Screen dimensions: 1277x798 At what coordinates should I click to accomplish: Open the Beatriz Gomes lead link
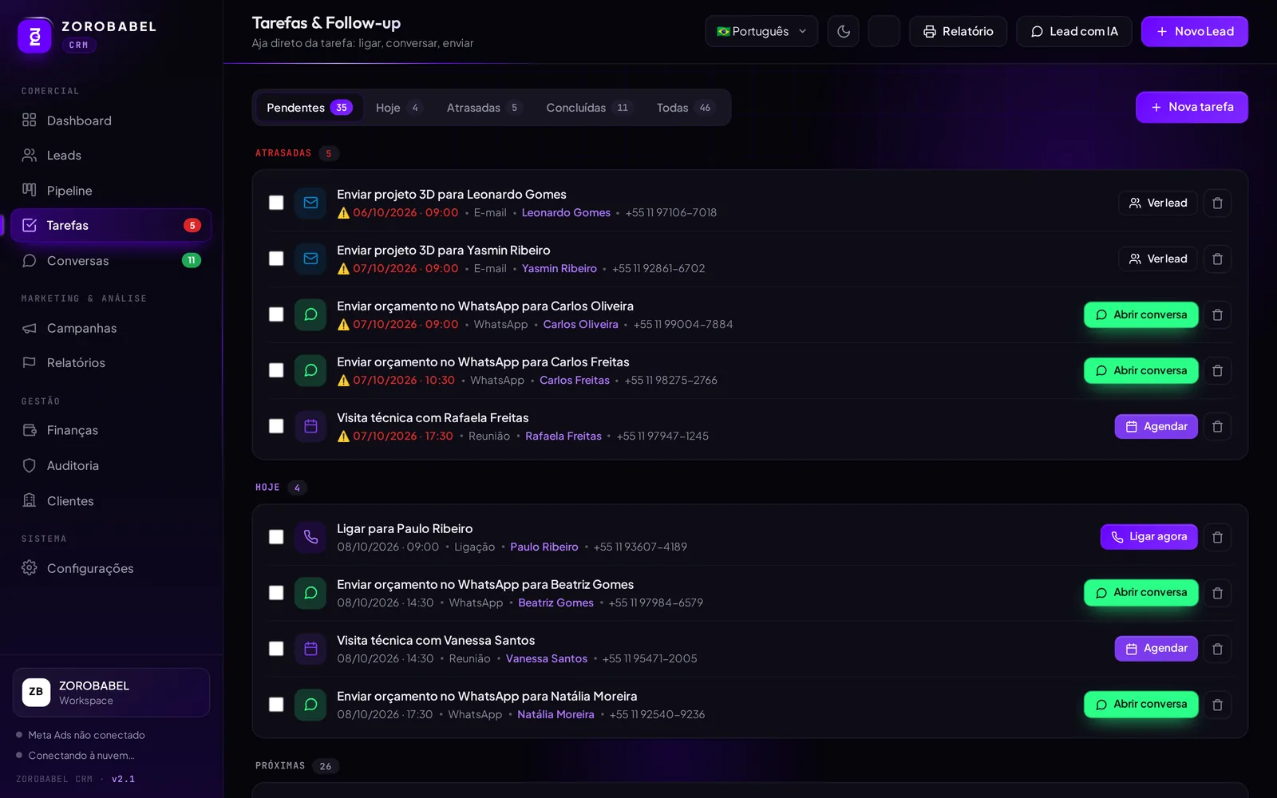[x=555, y=602]
